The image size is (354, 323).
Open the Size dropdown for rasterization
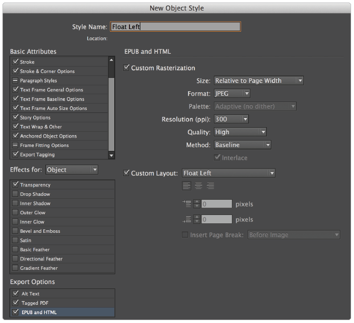[x=258, y=81]
